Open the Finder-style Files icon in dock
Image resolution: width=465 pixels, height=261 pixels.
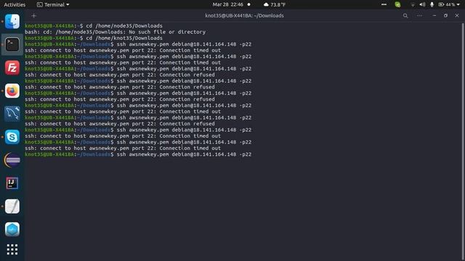(x=12, y=21)
